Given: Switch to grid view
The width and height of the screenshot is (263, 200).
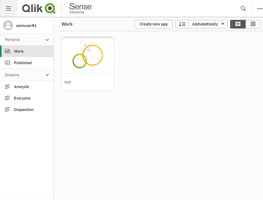Looking at the screenshot, I should click(x=238, y=24).
